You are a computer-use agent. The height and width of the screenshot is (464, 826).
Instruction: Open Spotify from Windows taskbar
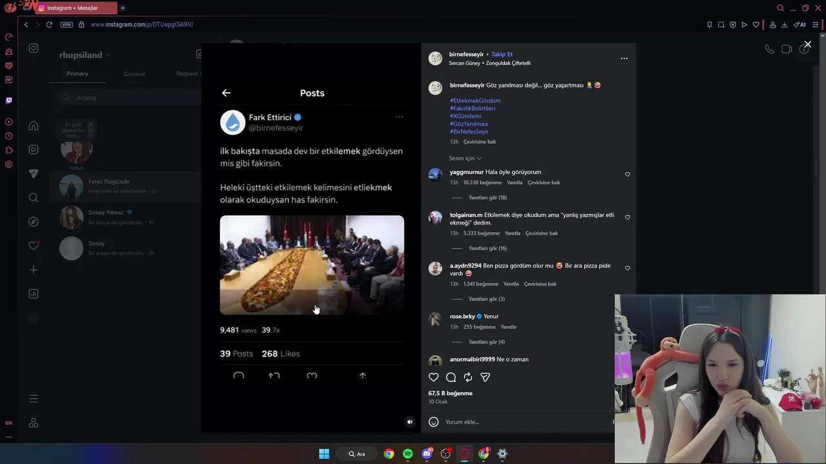(x=408, y=454)
